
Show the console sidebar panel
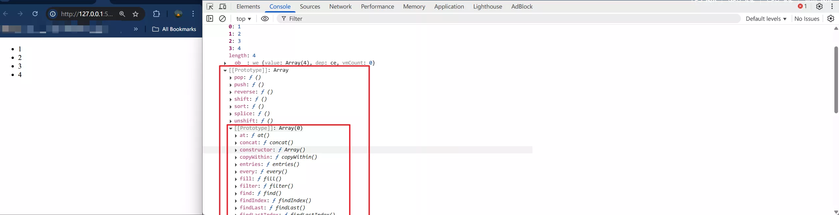point(210,19)
